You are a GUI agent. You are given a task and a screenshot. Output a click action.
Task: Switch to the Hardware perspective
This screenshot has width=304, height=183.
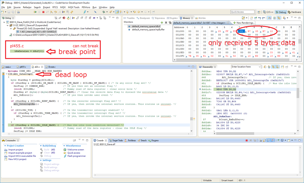point(294,12)
